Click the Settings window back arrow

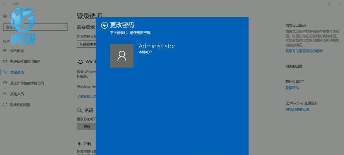tap(5, 4)
